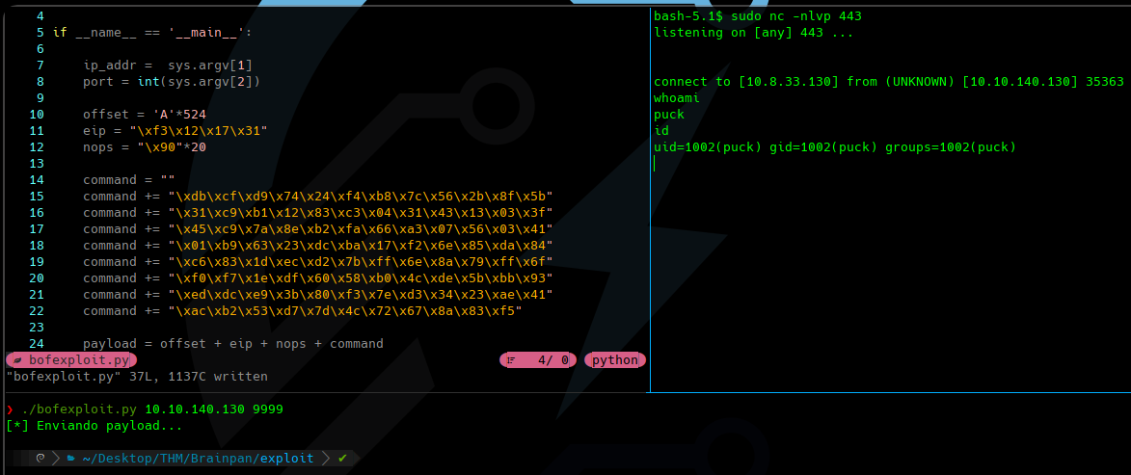
Task: Click the port = int(sys.argv[2]) line
Action: [171, 82]
